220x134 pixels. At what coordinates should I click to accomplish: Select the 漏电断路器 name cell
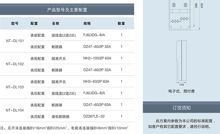[60, 116]
